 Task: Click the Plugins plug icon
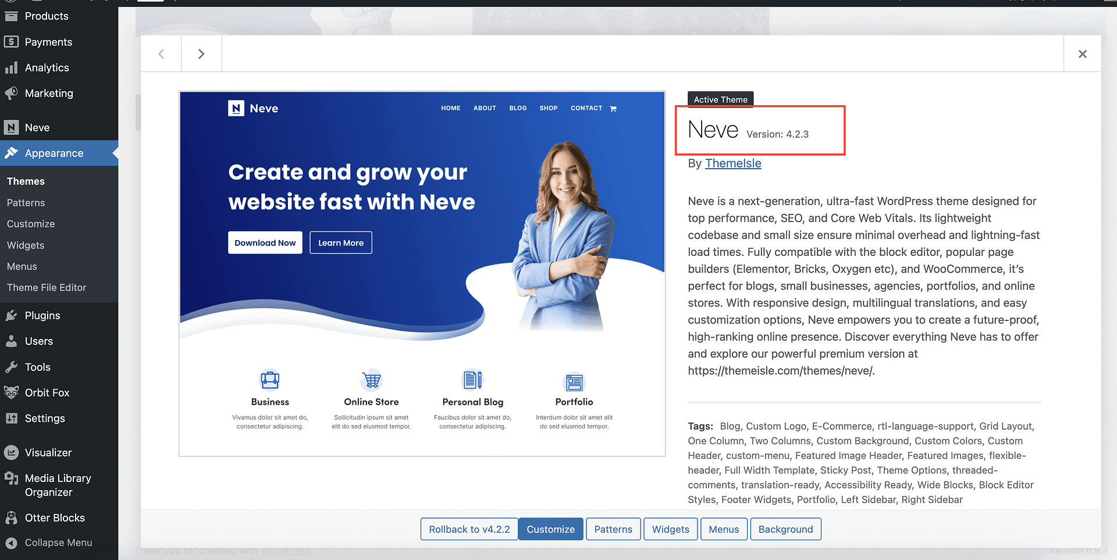11,316
